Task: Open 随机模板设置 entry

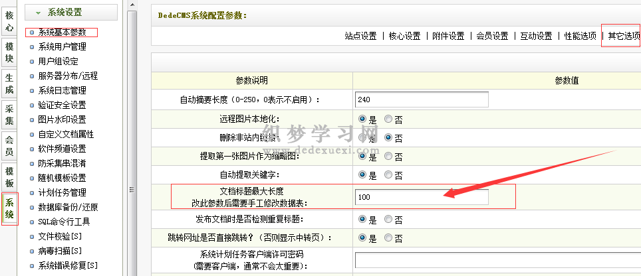Action: click(x=62, y=178)
